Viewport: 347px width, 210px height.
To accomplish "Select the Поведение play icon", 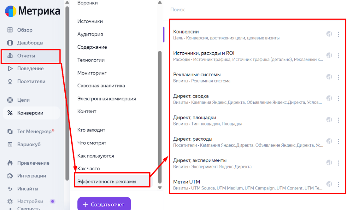I will 9,68.
